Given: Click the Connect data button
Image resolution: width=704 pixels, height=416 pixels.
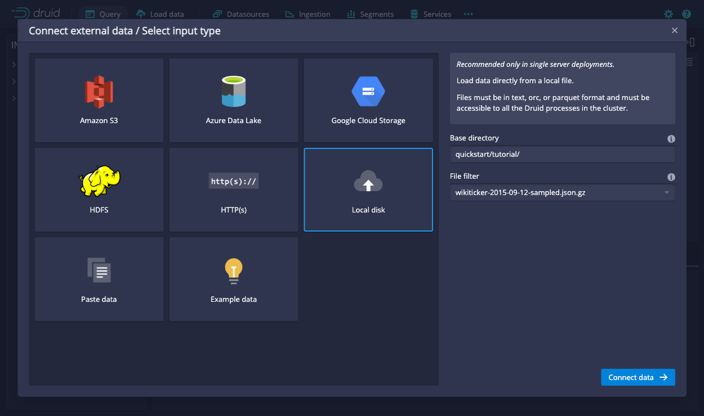Looking at the screenshot, I should coord(638,377).
